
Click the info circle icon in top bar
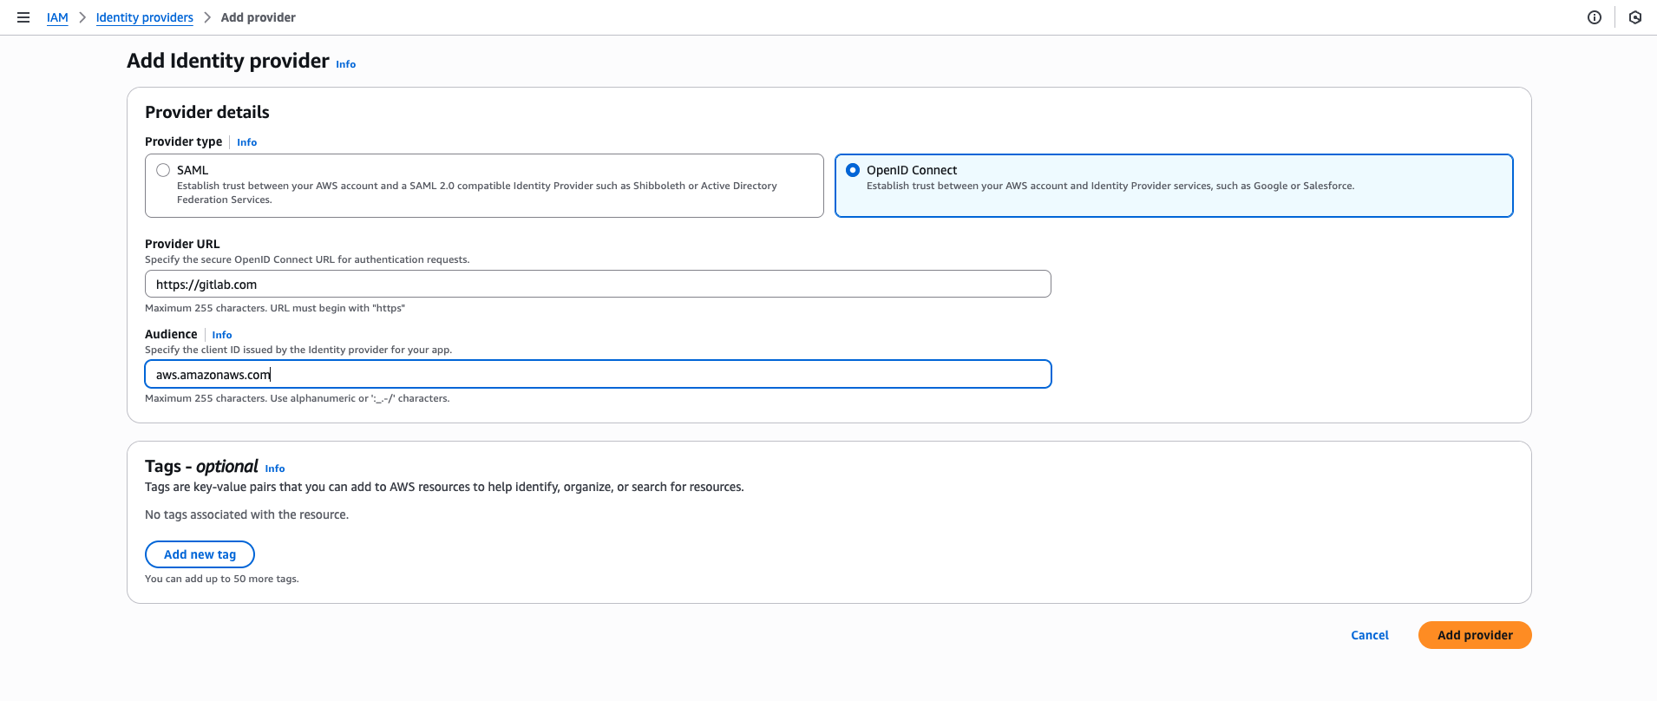tap(1595, 17)
